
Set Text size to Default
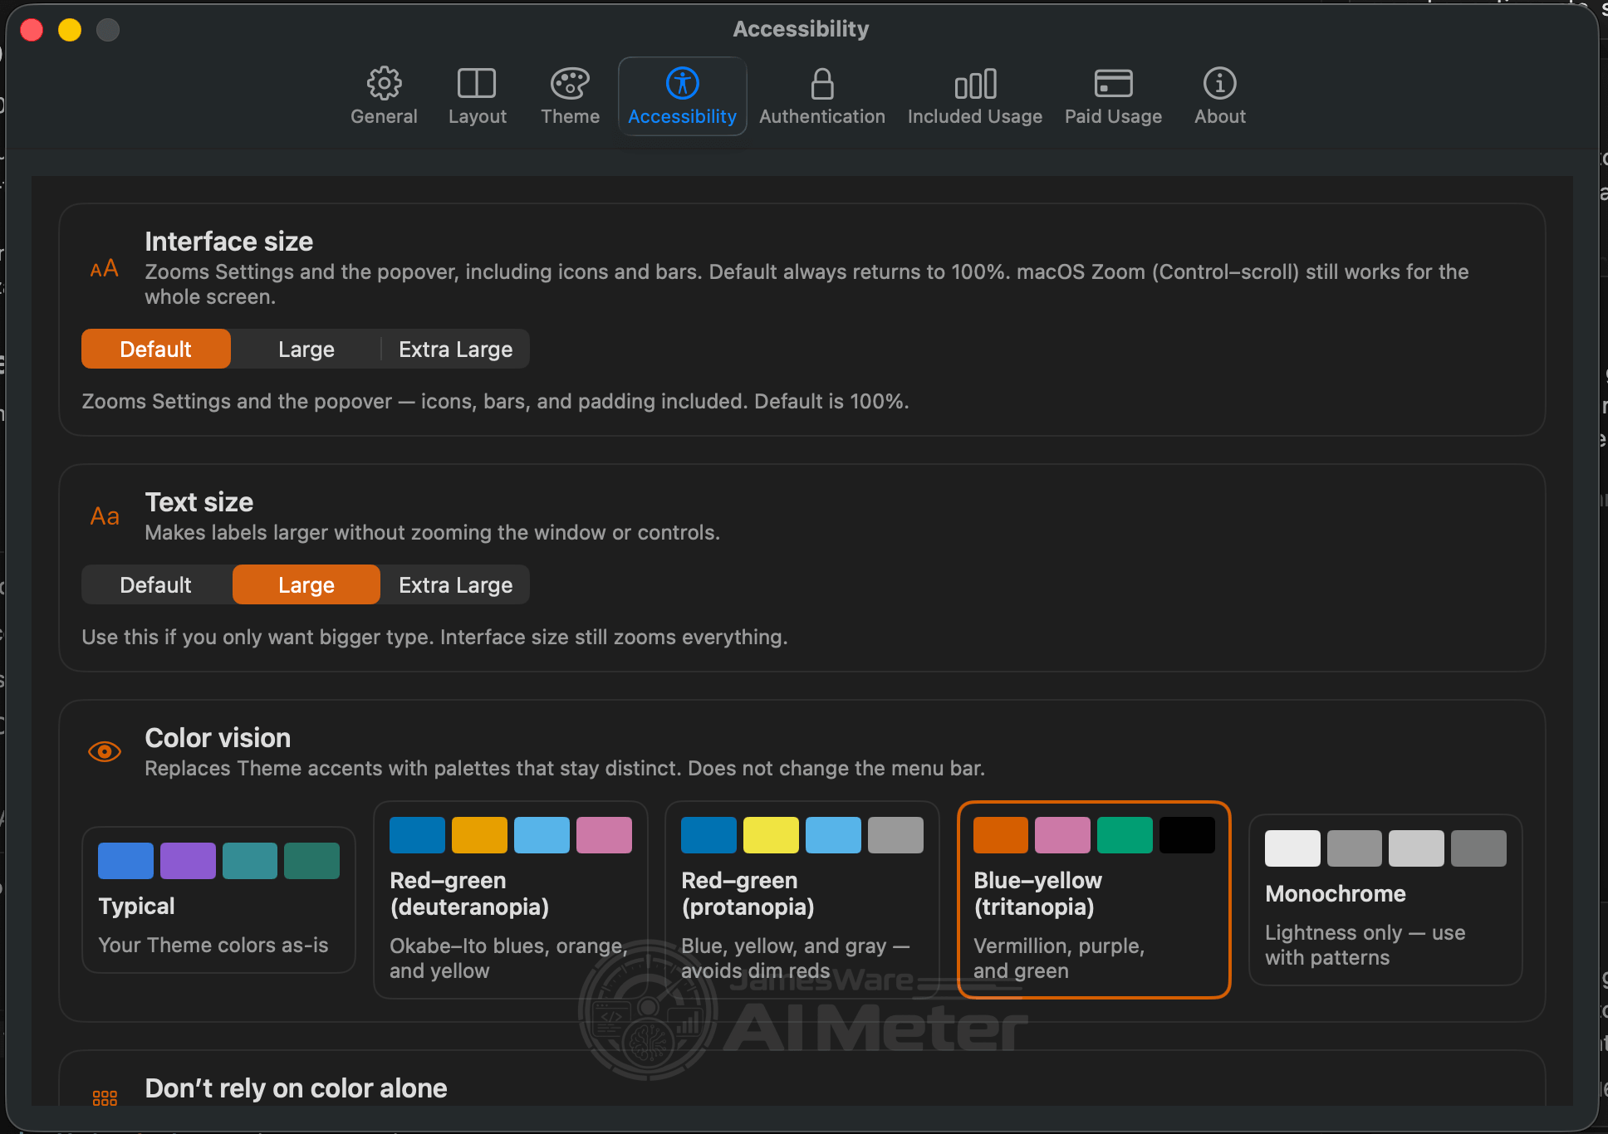click(156, 584)
